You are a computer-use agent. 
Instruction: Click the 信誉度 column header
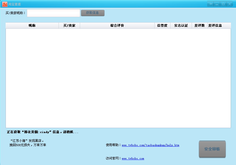tap(162, 26)
